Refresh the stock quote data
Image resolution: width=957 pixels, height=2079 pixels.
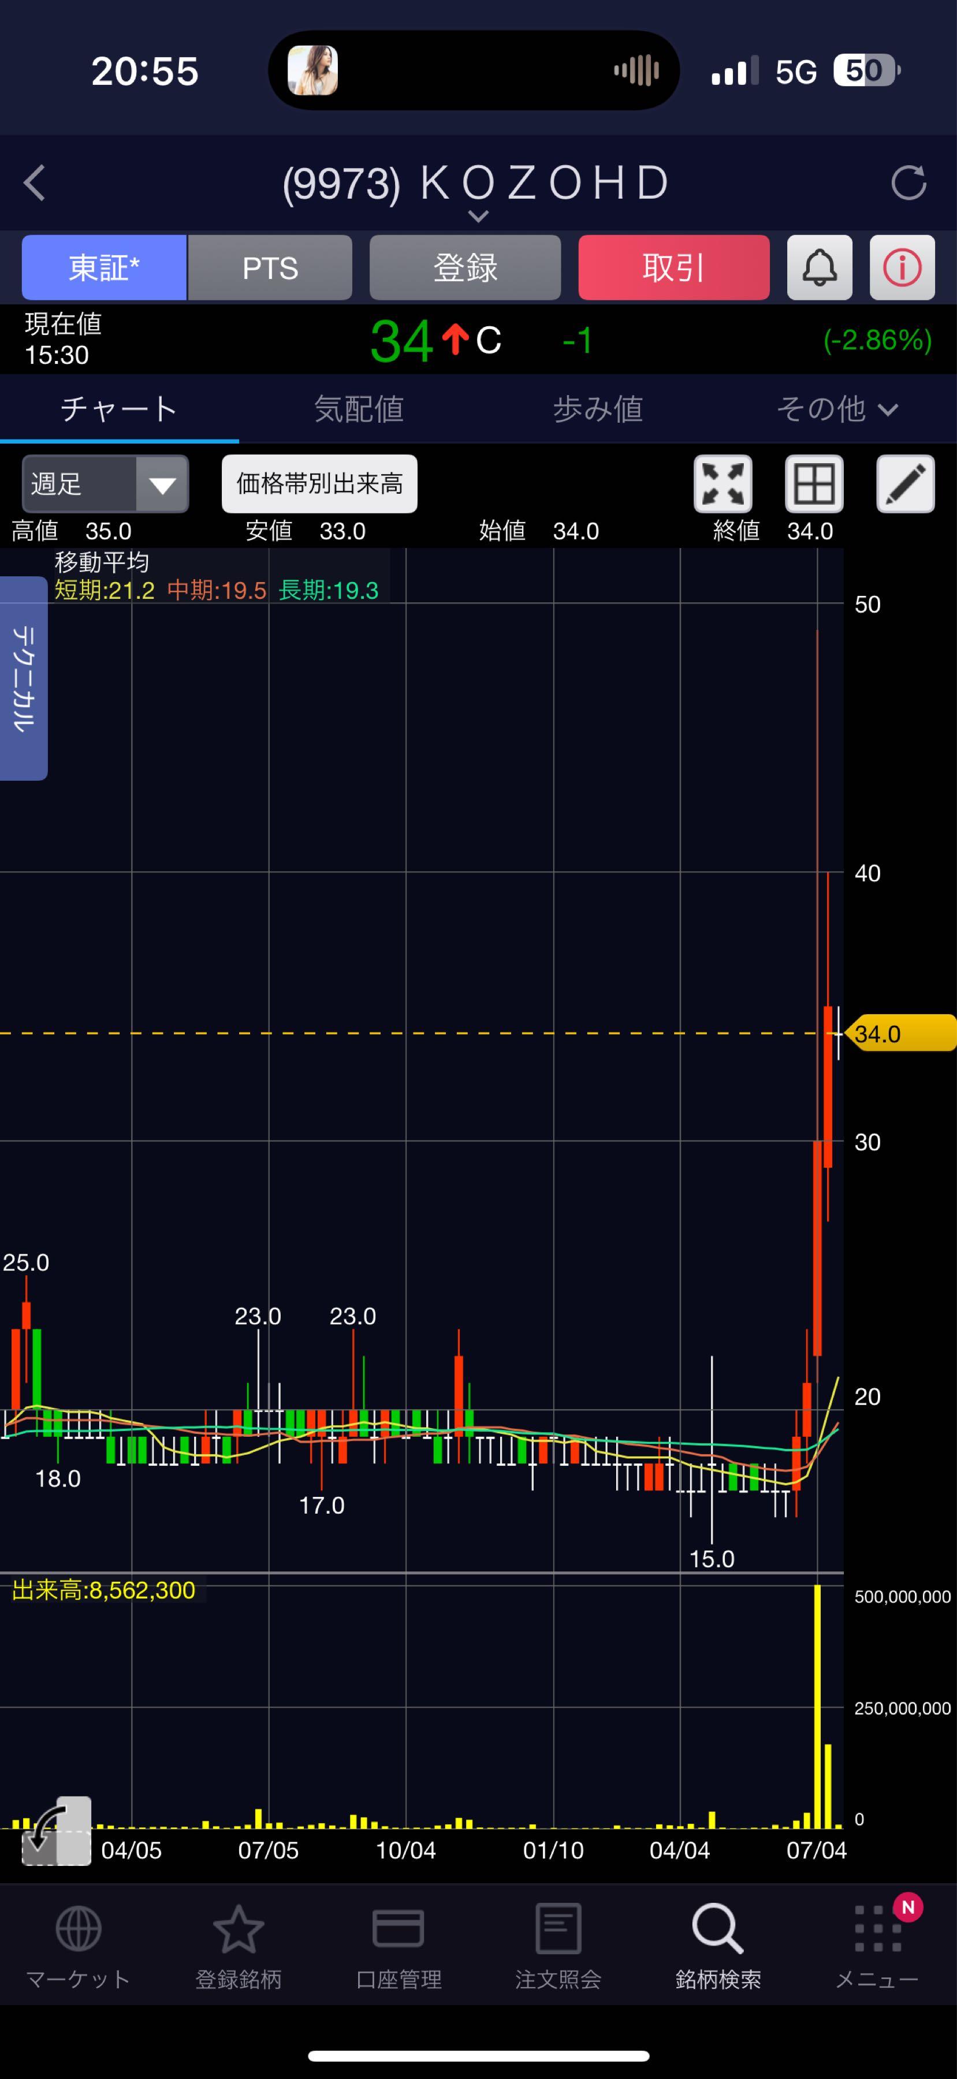point(908,182)
